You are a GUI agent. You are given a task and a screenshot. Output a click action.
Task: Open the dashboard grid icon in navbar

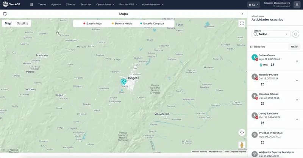tap(32, 5)
